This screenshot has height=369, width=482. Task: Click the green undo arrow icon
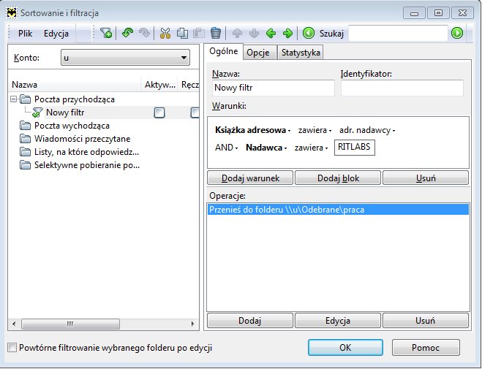(127, 33)
